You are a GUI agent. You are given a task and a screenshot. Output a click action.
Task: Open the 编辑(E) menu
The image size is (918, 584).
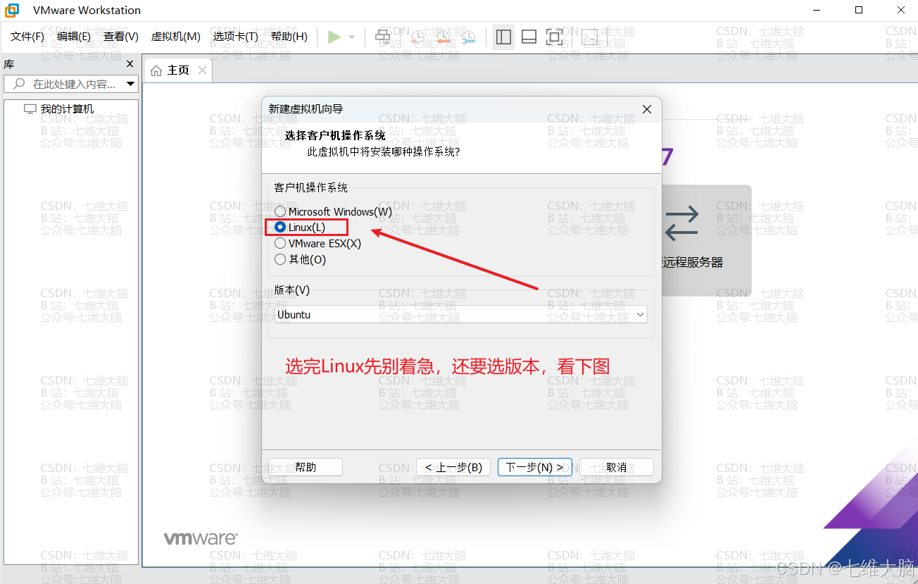click(74, 37)
